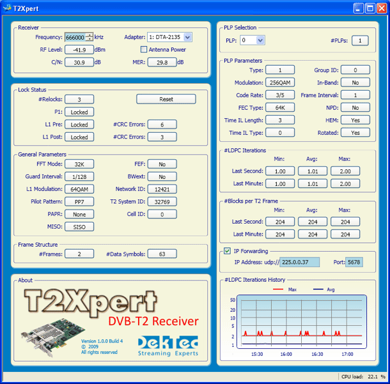The height and width of the screenshot is (384, 390).
Task: Click the L1 Pre Locked status box
Action: 79,125
